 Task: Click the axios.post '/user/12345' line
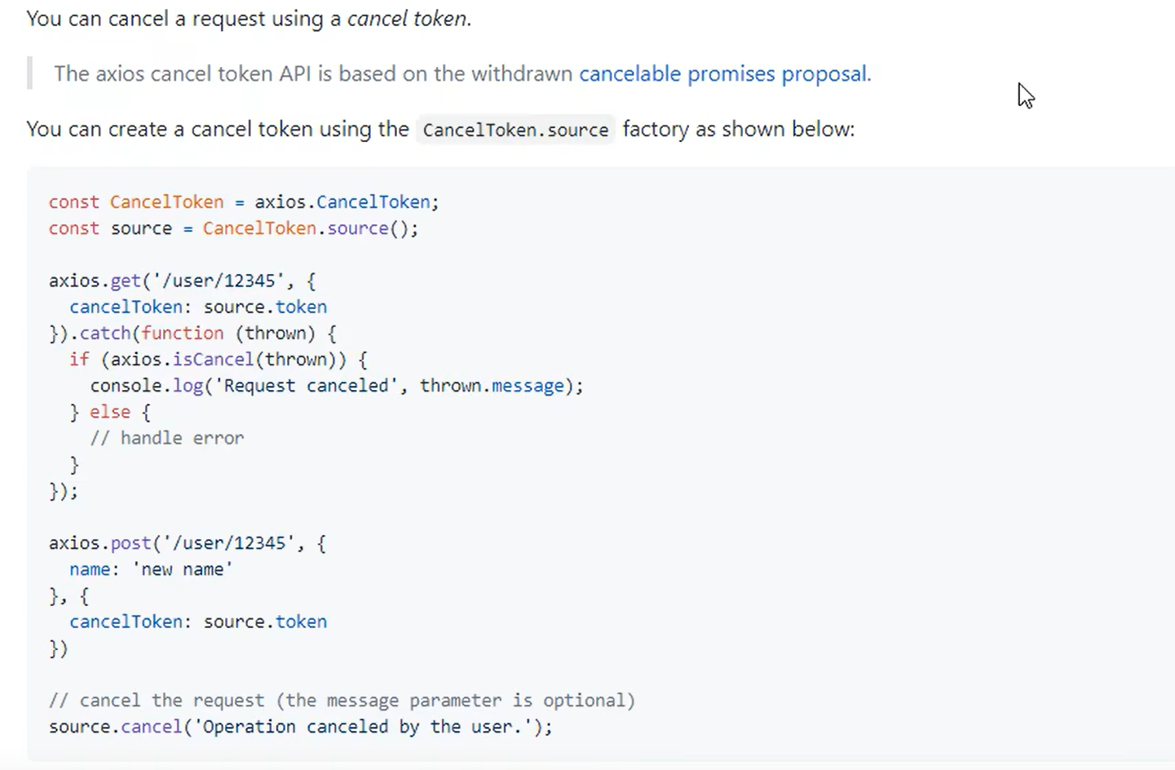pos(187,543)
